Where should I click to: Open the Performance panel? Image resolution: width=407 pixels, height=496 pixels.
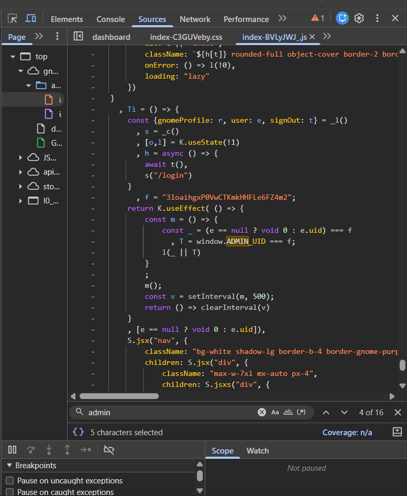246,19
